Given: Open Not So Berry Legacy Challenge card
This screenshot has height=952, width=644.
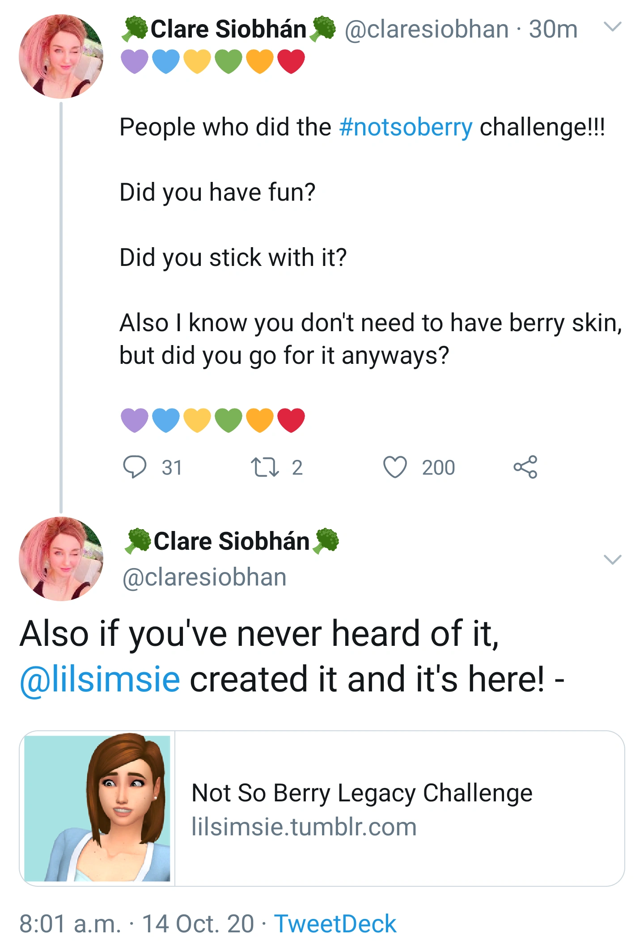Looking at the screenshot, I should 362,793.
